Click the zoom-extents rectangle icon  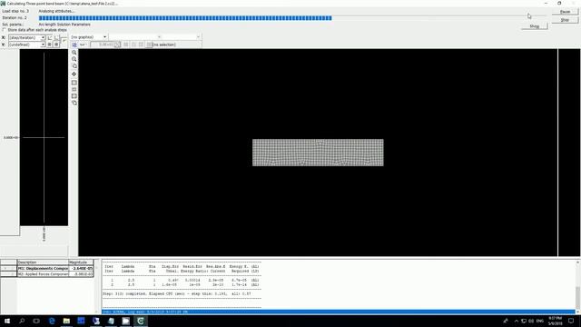tap(74, 83)
